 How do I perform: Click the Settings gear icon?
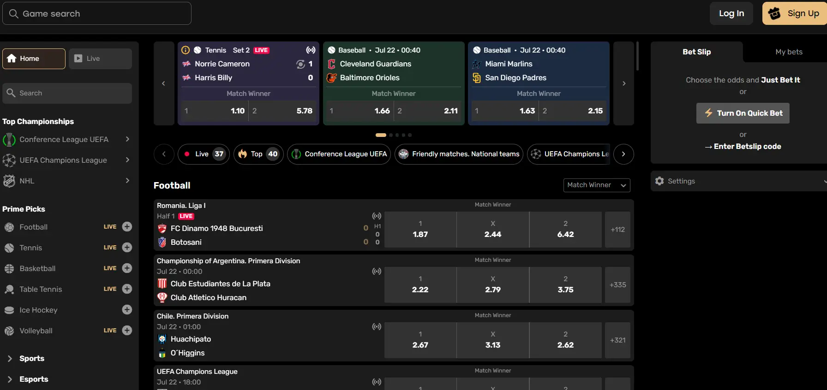[x=659, y=181]
